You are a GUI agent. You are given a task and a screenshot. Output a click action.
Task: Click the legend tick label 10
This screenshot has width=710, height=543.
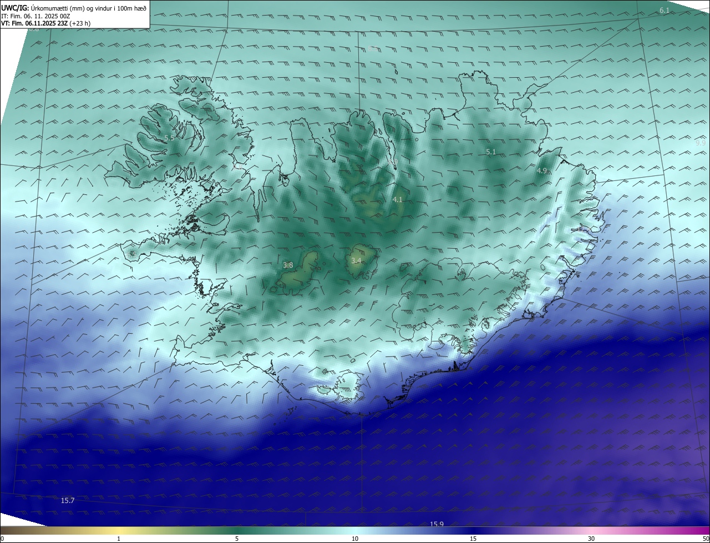tap(355, 539)
